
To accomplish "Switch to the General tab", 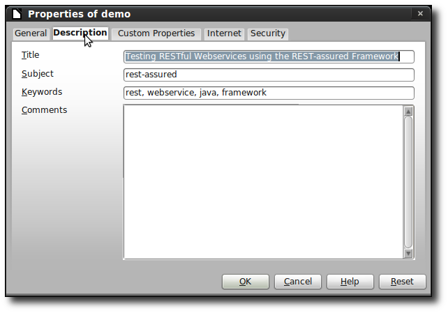I will 31,33.
